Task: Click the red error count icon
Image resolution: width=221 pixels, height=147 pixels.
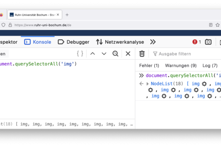Action: click(x=195, y=42)
